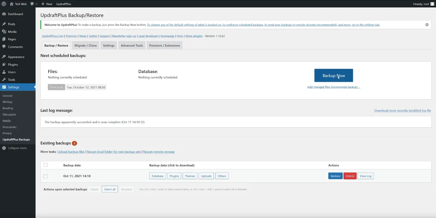Viewport: 436px width, 218px height.
Task: Open the More plugins link
Action: pos(194,36)
